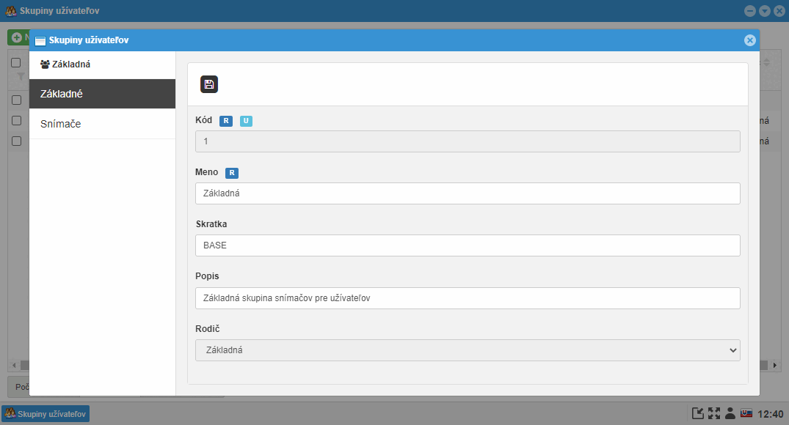Toggle fullscreen with the four-arrows tray icon
The height and width of the screenshot is (425, 789).
pyautogui.click(x=714, y=413)
